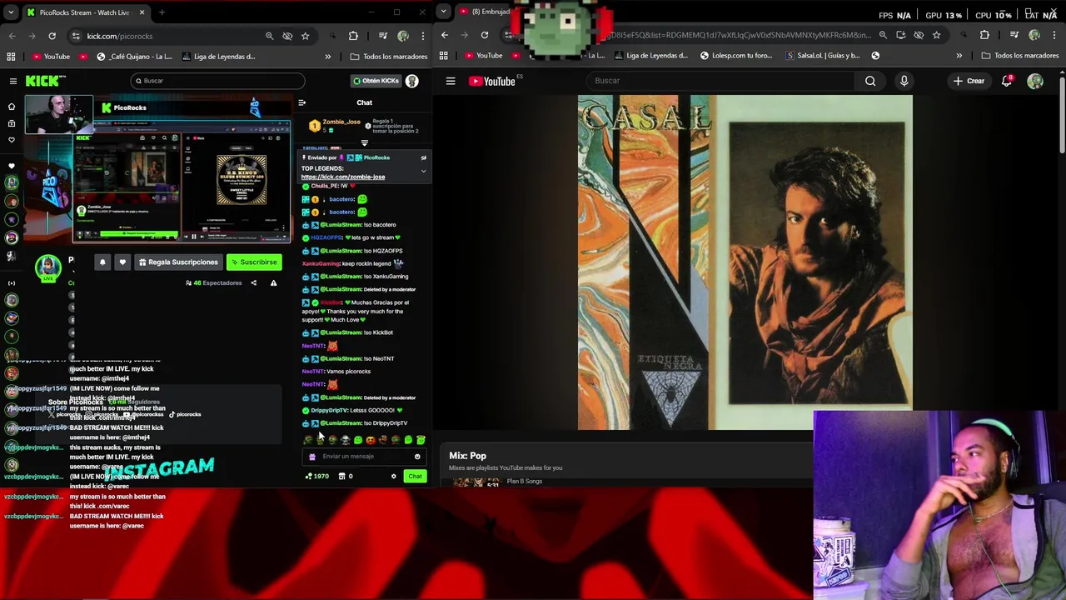Open 'Mix: Pop' playlist title
The width and height of the screenshot is (1066, 600).
pos(467,456)
